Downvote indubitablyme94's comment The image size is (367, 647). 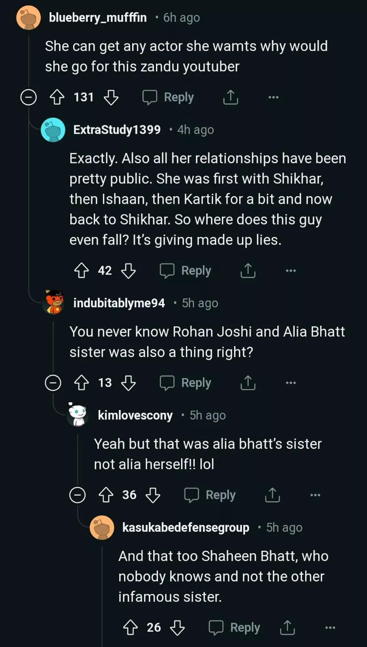click(129, 383)
